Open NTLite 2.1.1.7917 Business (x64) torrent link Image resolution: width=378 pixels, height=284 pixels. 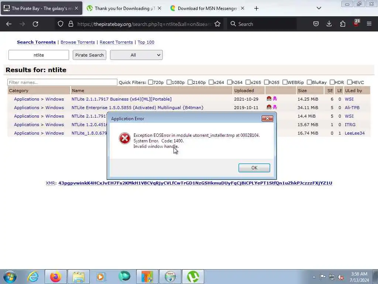click(121, 99)
